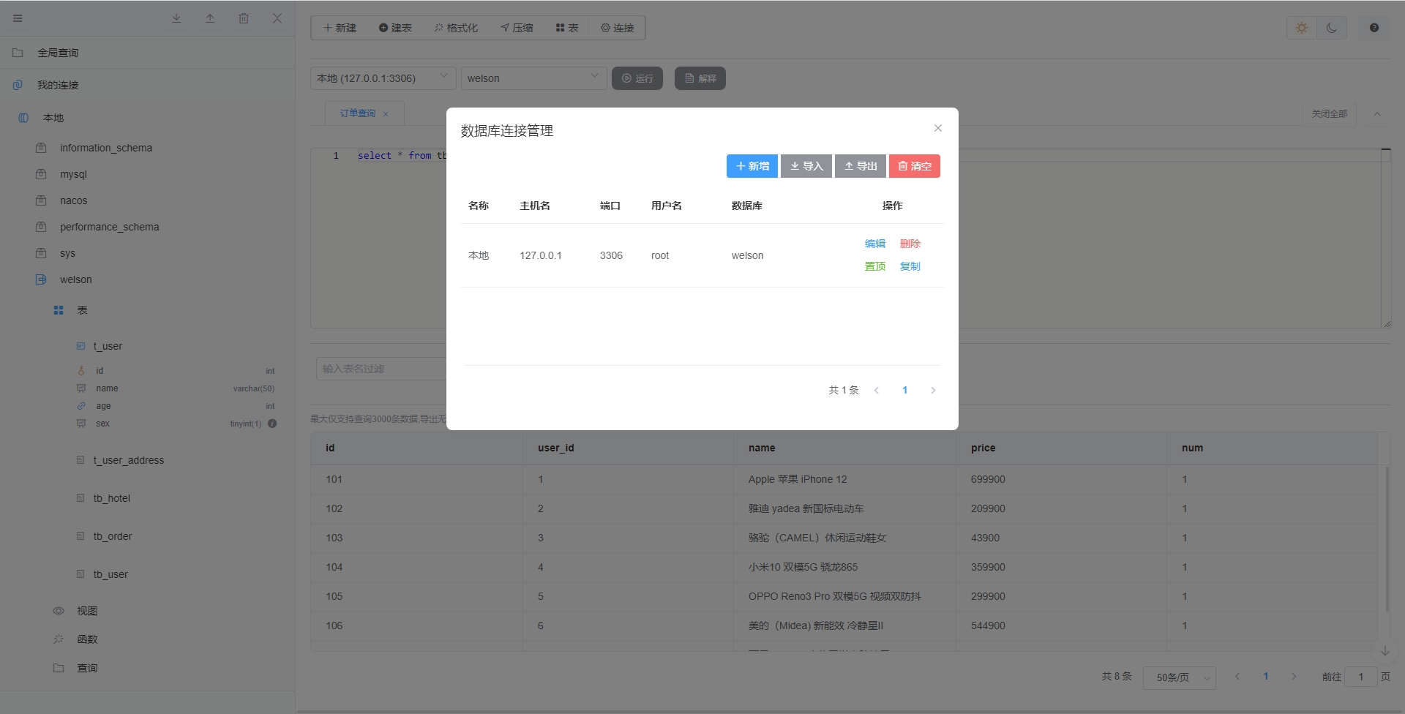
Task: Expand the tb_order table
Action: click(112, 536)
